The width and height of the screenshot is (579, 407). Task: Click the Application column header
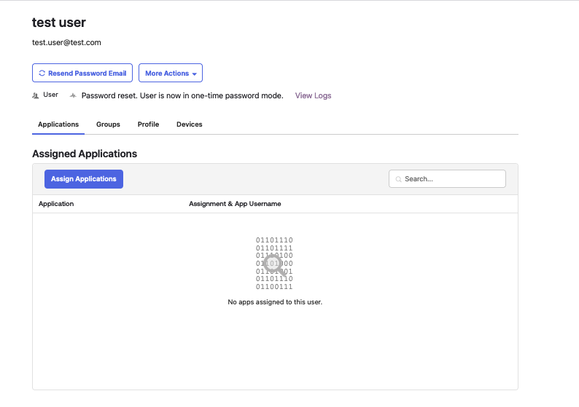(56, 204)
